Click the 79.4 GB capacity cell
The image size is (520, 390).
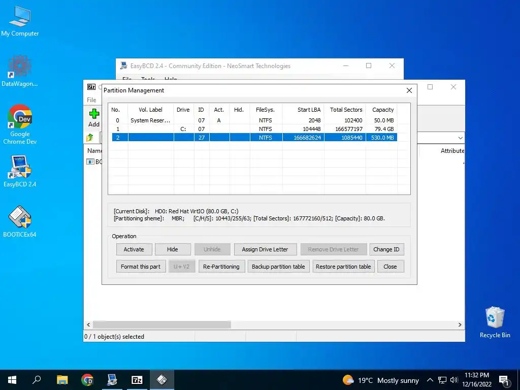[x=382, y=129]
